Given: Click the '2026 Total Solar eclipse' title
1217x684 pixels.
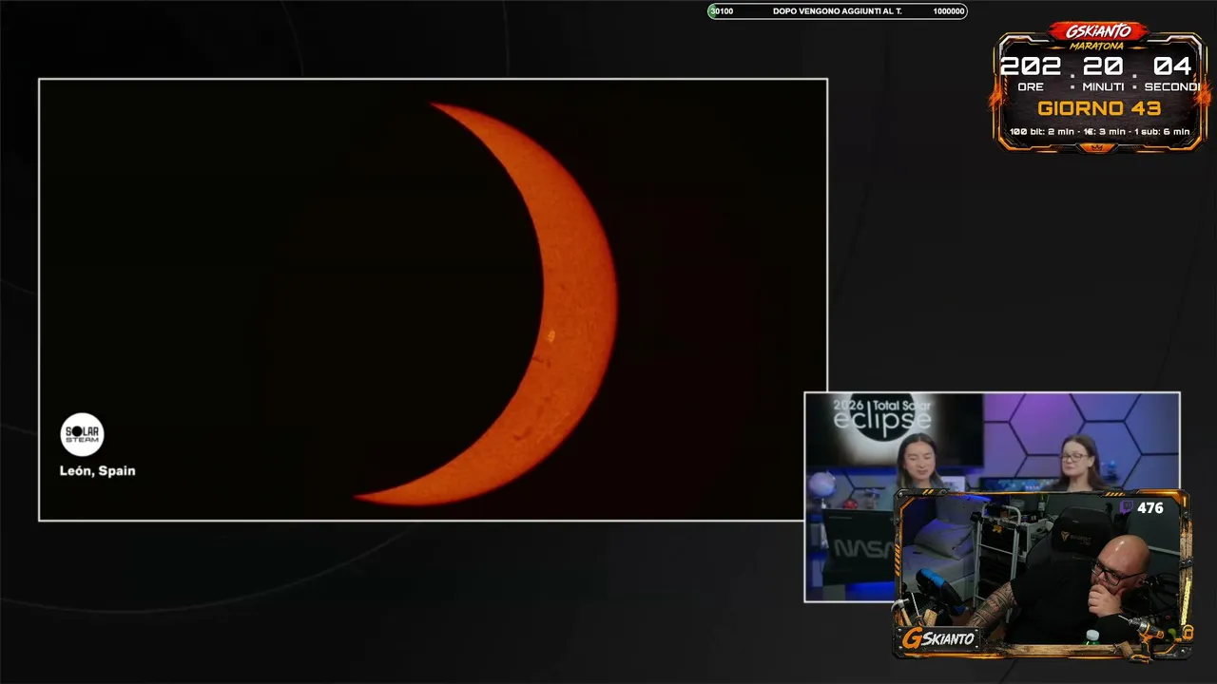Looking at the screenshot, I should pos(882,414).
